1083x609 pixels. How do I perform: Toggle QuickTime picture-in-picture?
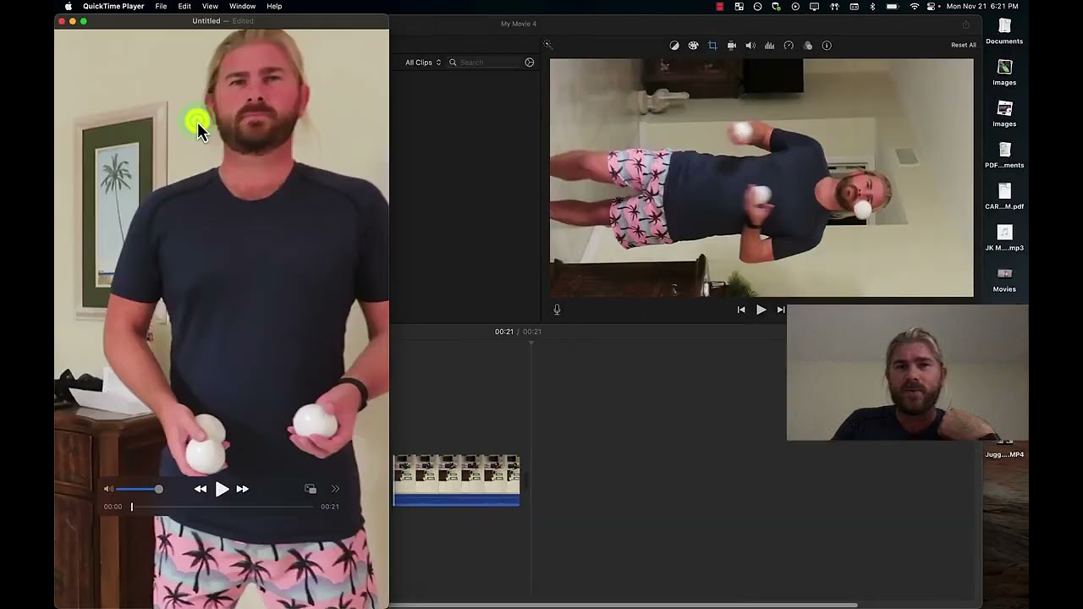pyautogui.click(x=311, y=489)
